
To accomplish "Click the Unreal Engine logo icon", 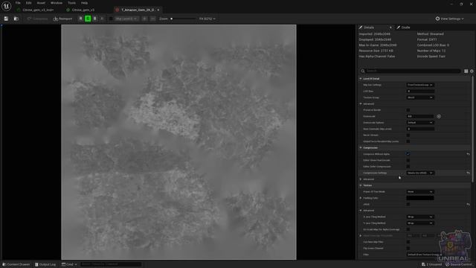I will pyautogui.click(x=6, y=6).
